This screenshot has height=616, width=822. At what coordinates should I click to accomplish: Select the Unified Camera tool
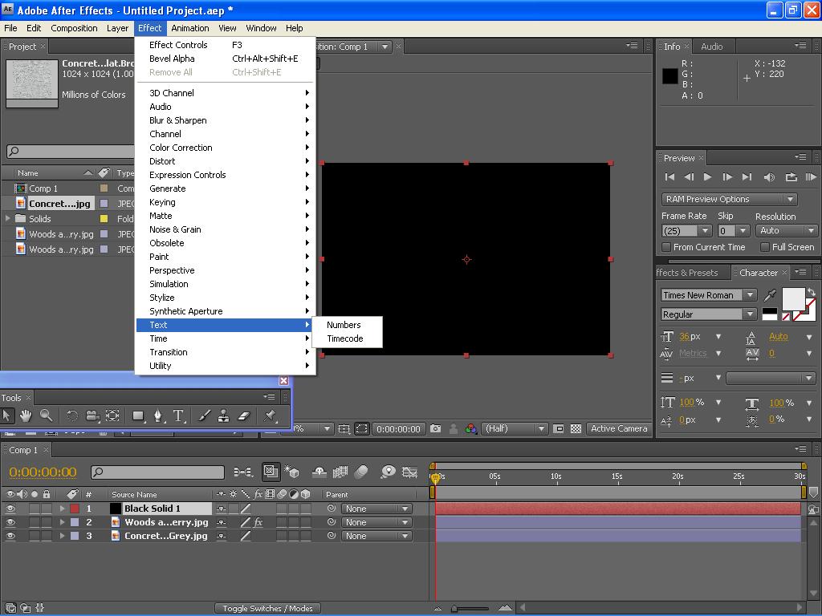(x=92, y=416)
